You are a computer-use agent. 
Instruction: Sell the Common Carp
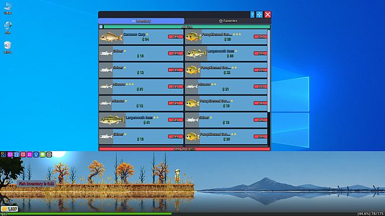(x=175, y=37)
